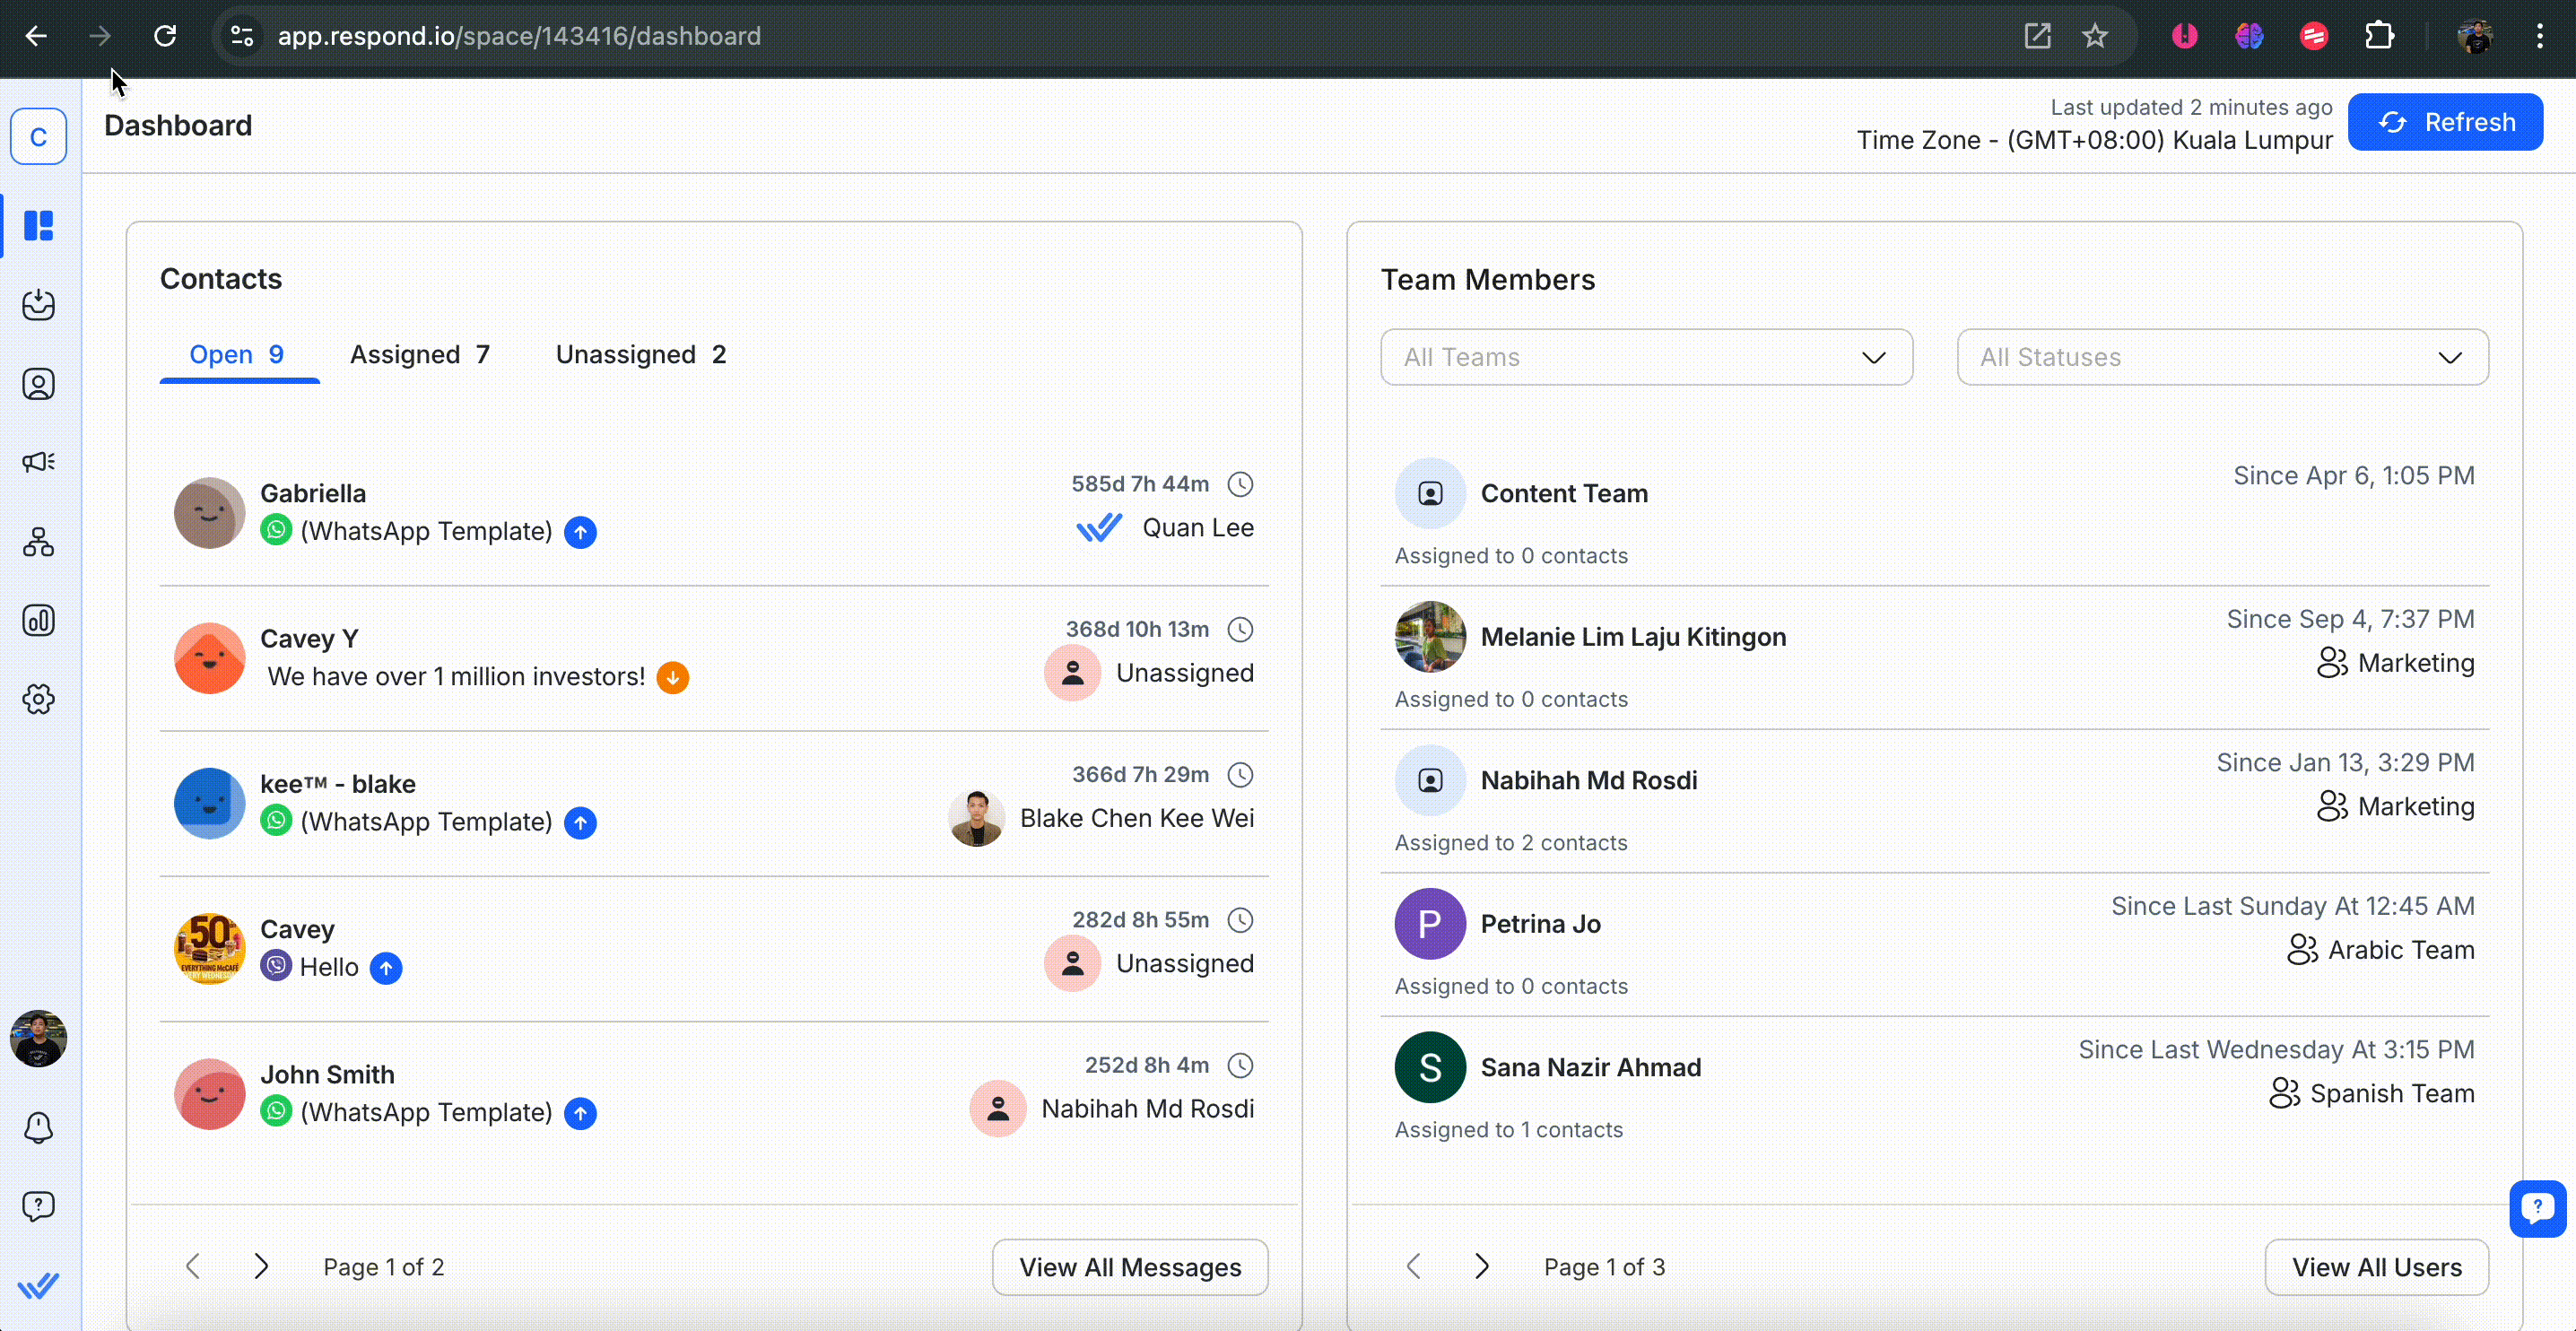This screenshot has height=1331, width=2576.
Task: Open the Broadcasts megaphone icon
Action: [38, 462]
